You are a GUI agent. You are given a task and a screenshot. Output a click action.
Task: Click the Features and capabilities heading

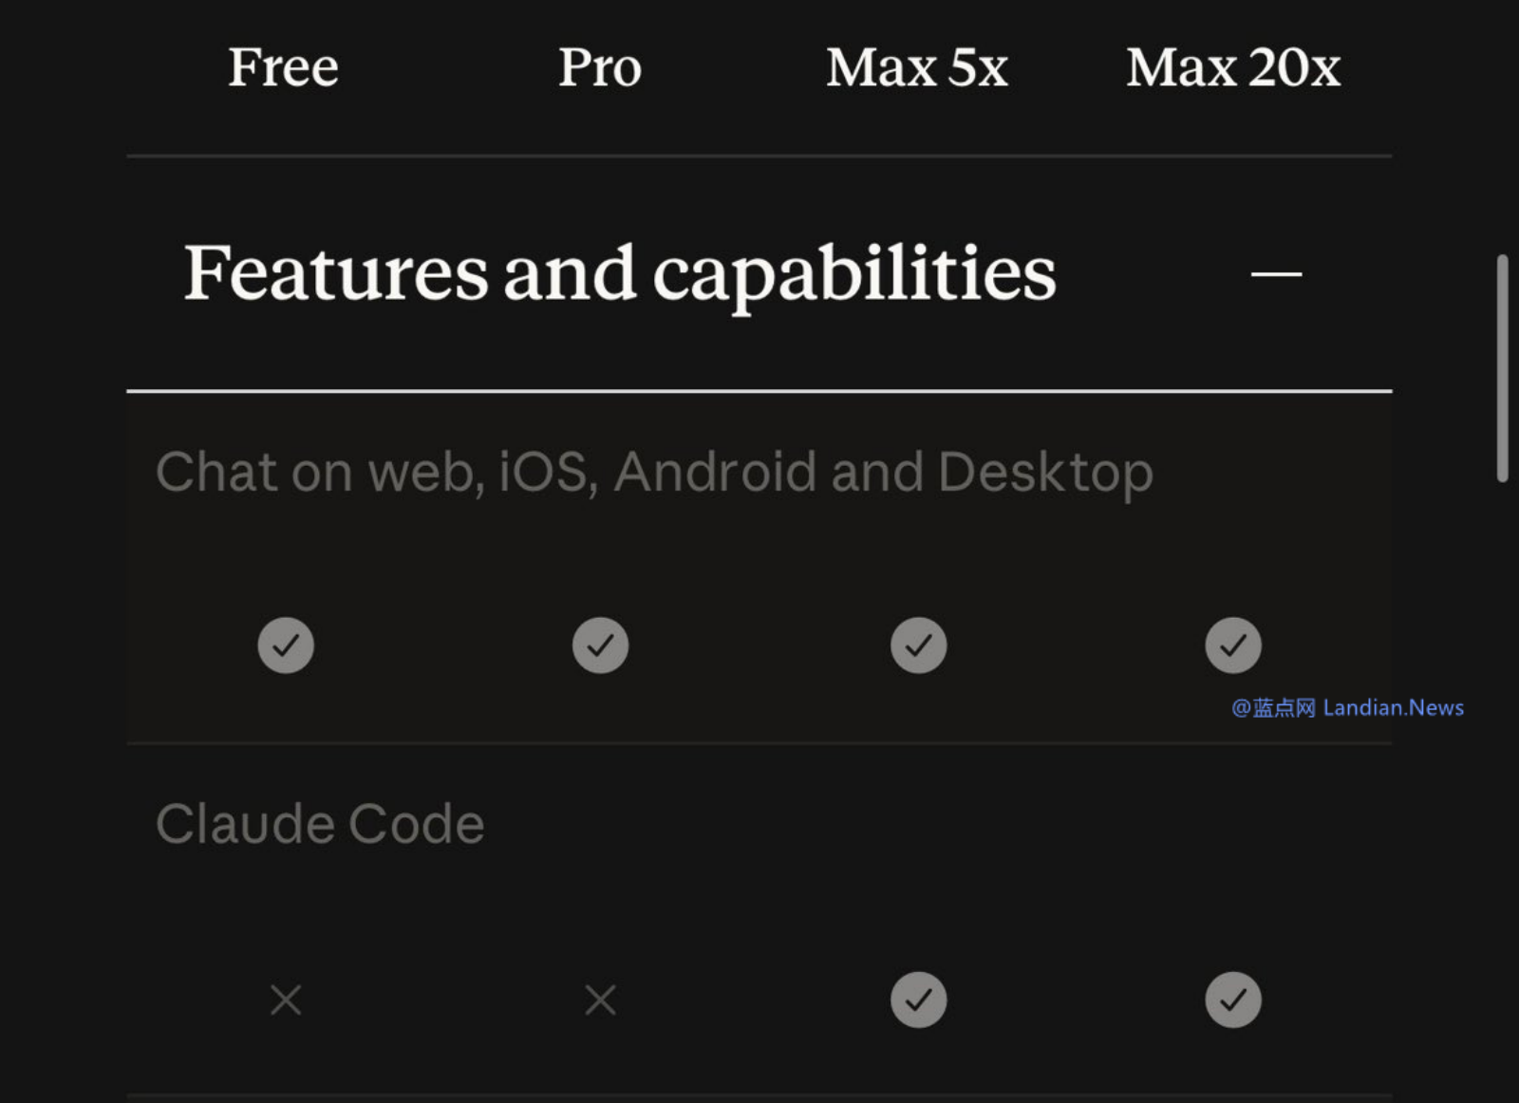(x=619, y=273)
